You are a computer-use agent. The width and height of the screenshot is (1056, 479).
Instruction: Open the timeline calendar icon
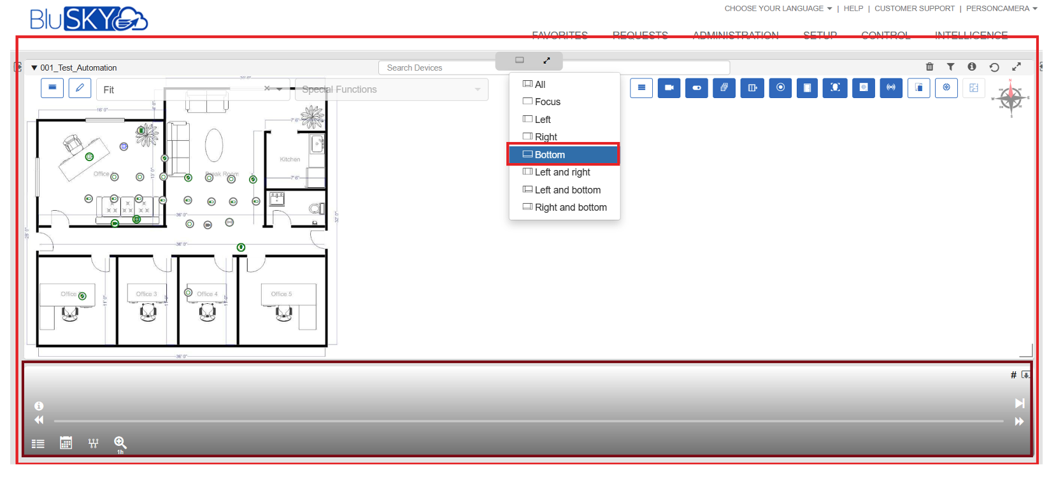66,443
